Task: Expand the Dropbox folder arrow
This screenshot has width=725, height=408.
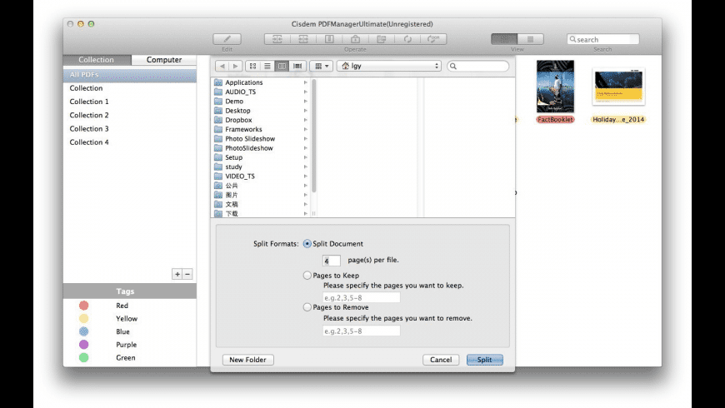Action: coord(306,120)
